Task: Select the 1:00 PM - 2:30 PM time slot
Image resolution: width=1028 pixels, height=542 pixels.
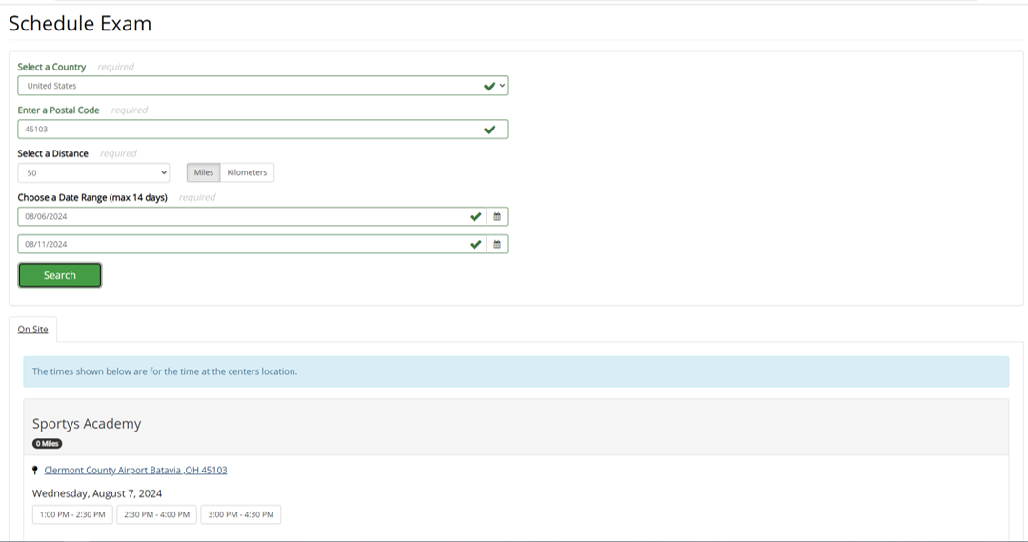Action: click(72, 514)
